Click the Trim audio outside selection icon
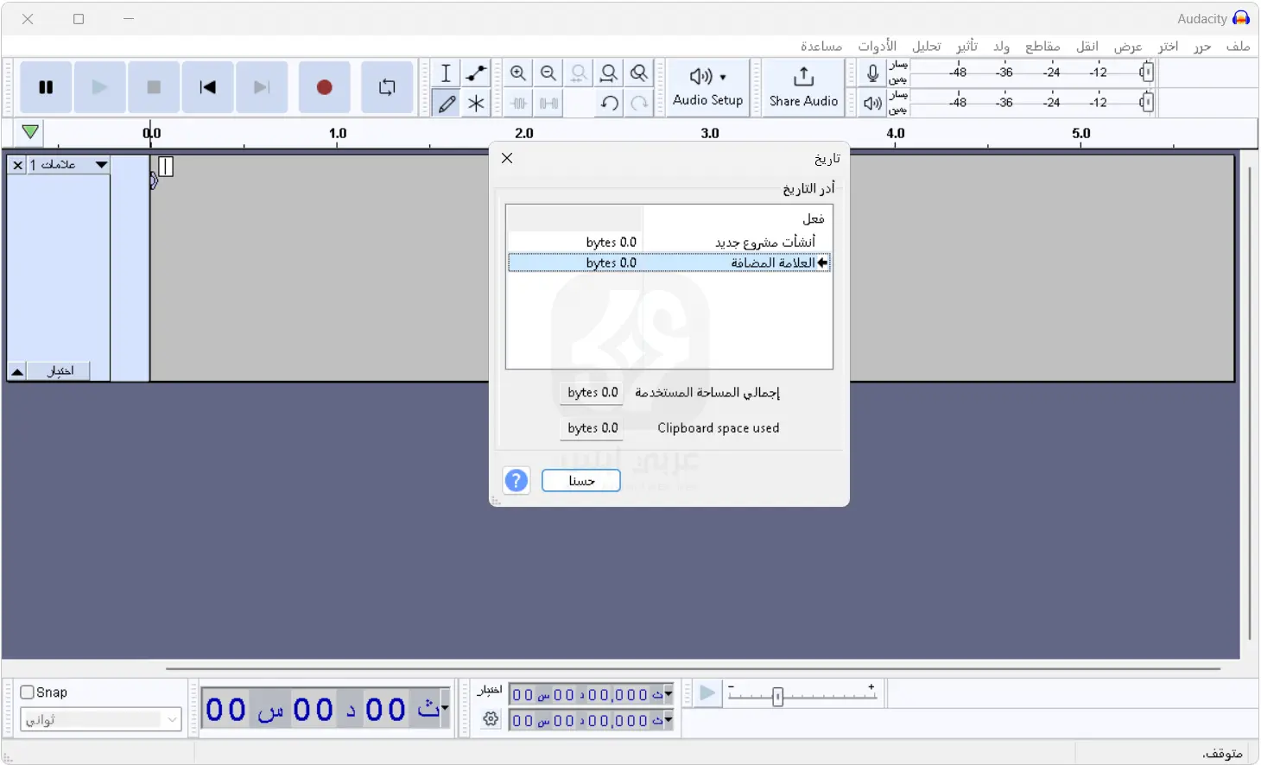The image size is (1261, 765). [x=519, y=103]
